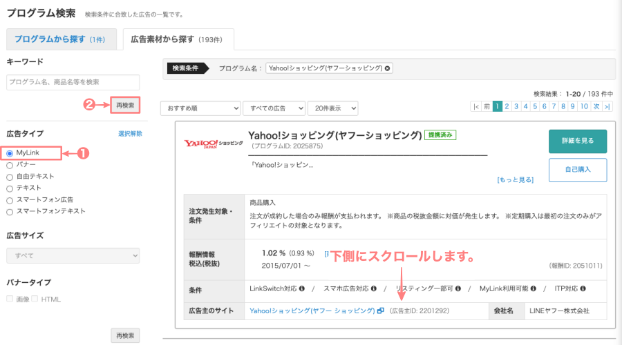Go to results page 2
This screenshot has height=345, width=622.
[x=507, y=106]
